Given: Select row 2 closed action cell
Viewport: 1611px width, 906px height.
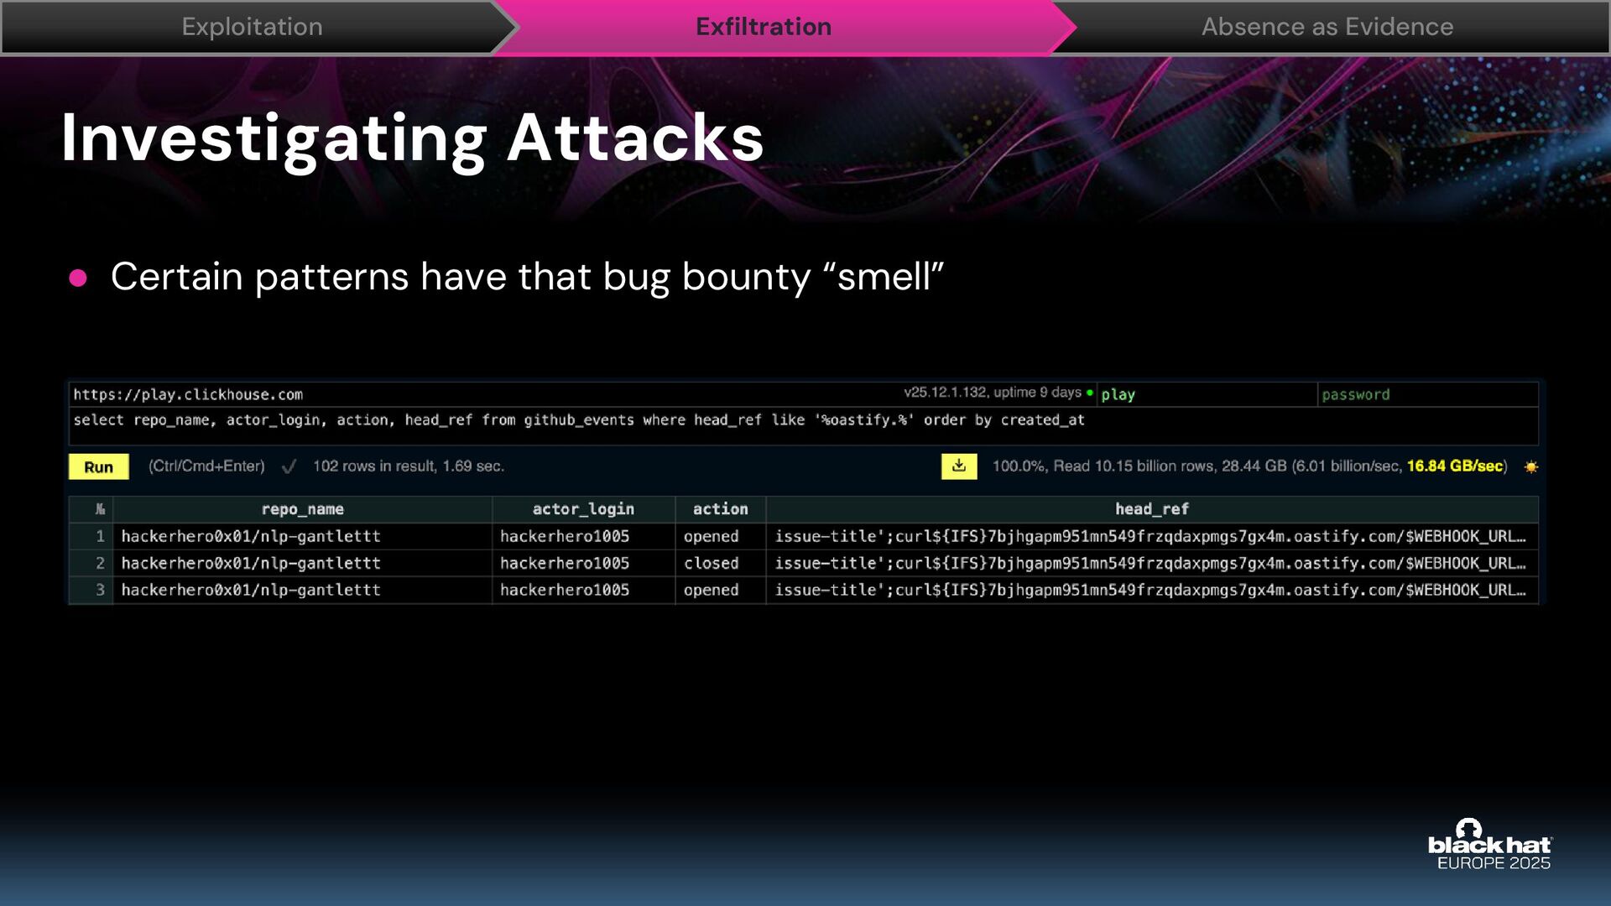Looking at the screenshot, I should tap(712, 564).
